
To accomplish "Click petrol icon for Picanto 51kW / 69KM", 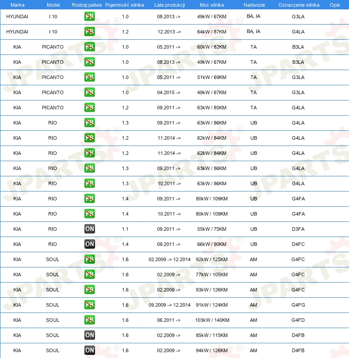I will point(89,77).
